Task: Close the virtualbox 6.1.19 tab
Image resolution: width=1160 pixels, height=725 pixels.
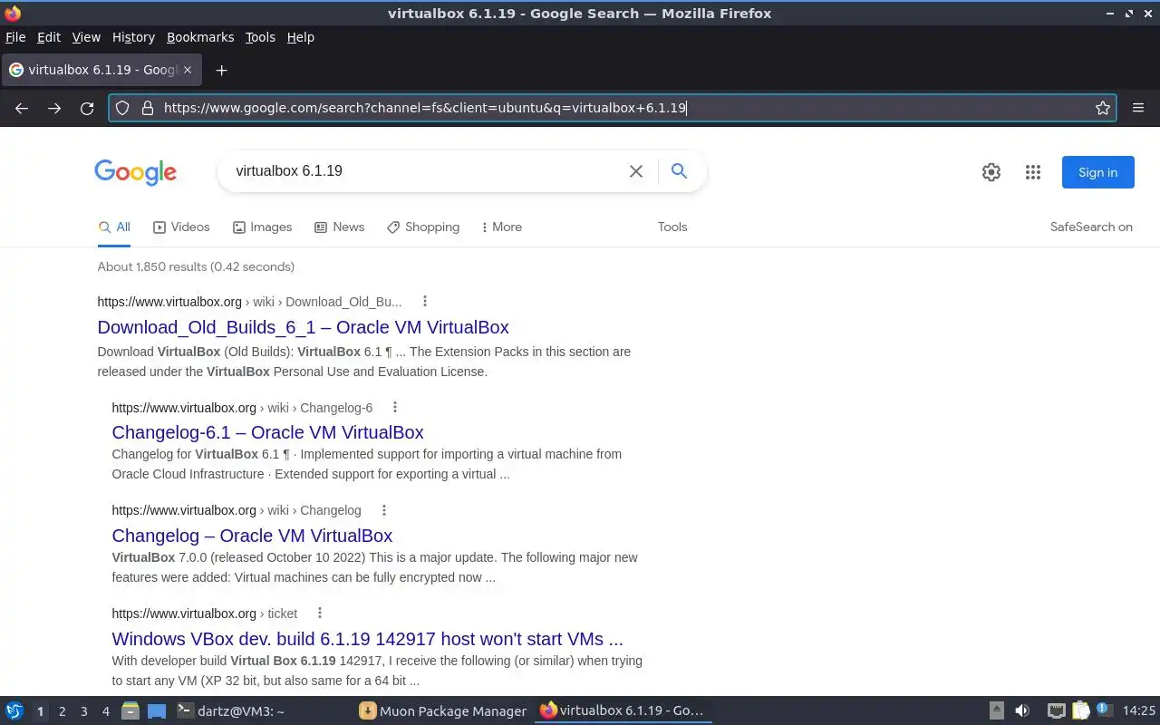Action: pyautogui.click(x=188, y=70)
